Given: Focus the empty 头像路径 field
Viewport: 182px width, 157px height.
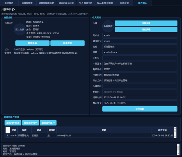Looking at the screenshot, I should point(140,86).
